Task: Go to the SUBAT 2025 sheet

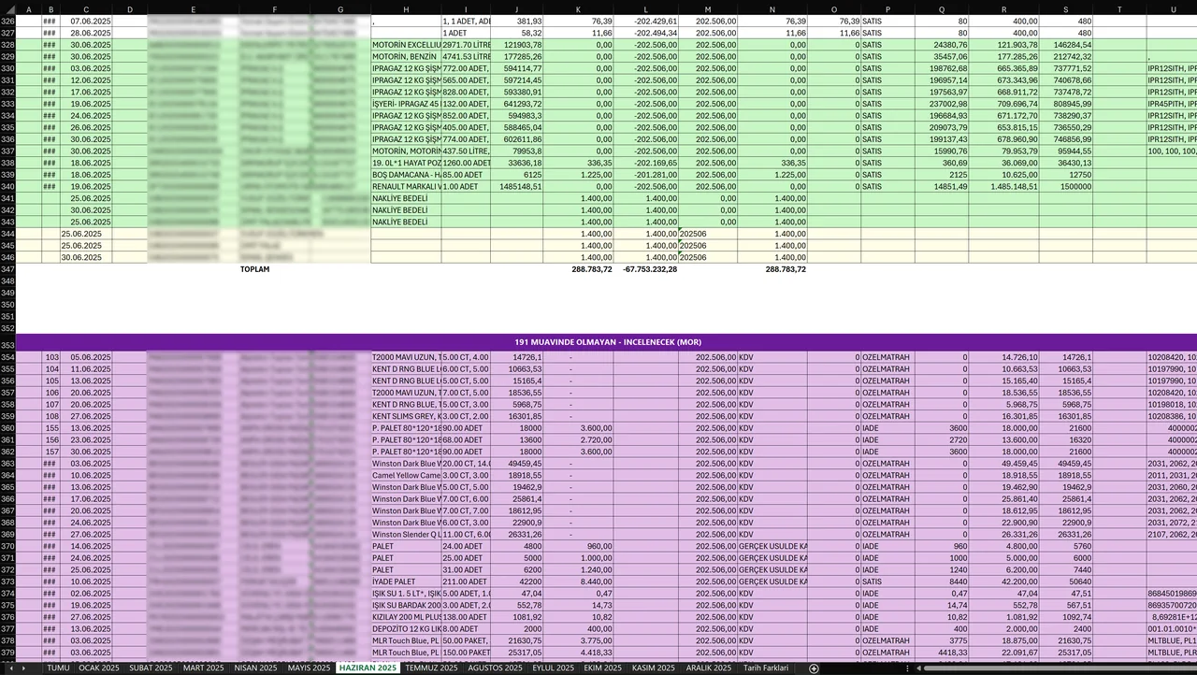Action: pos(151,668)
